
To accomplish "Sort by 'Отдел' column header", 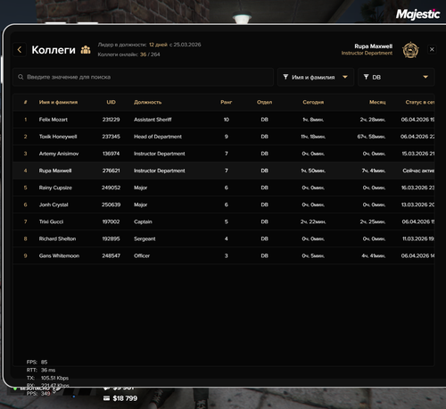I will click(x=264, y=103).
